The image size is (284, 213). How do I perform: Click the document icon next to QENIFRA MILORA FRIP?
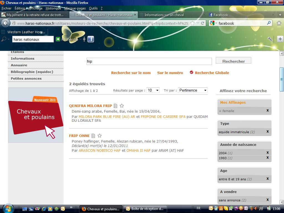[116, 106]
